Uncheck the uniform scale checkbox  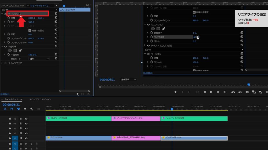[x=30, y=30]
